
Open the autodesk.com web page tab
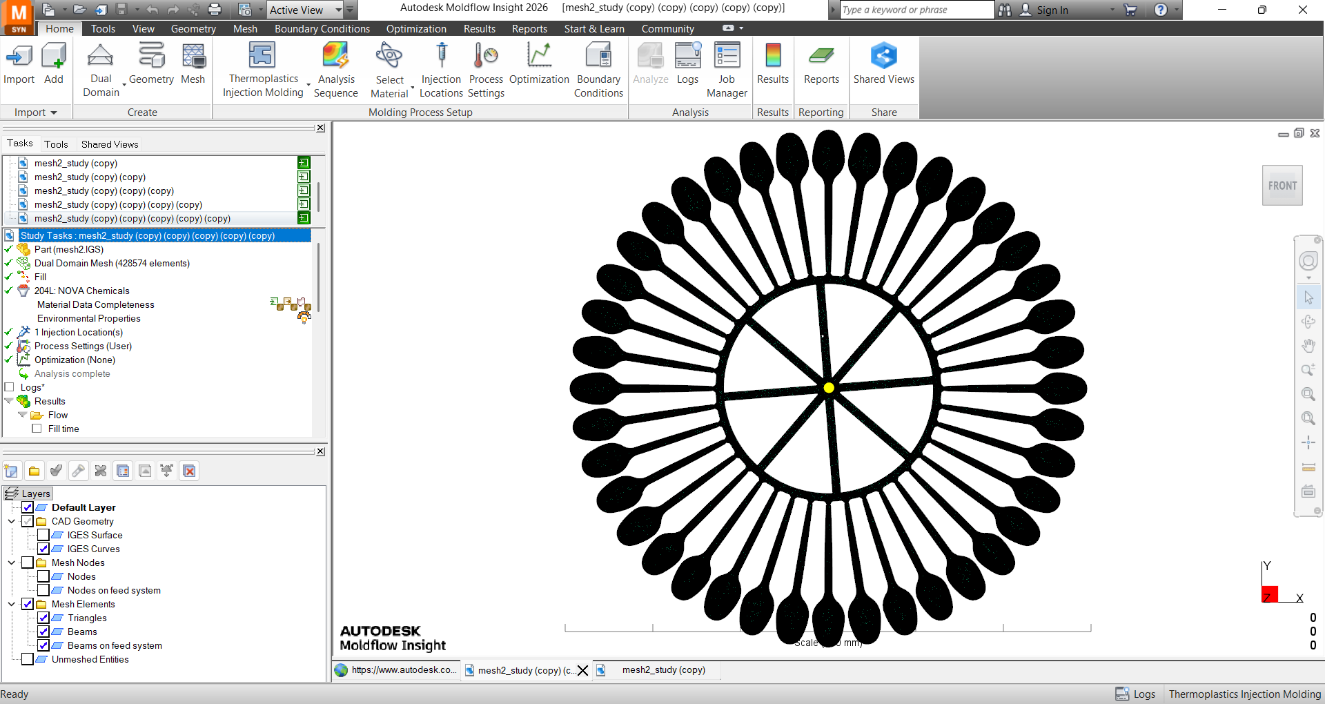coord(397,670)
